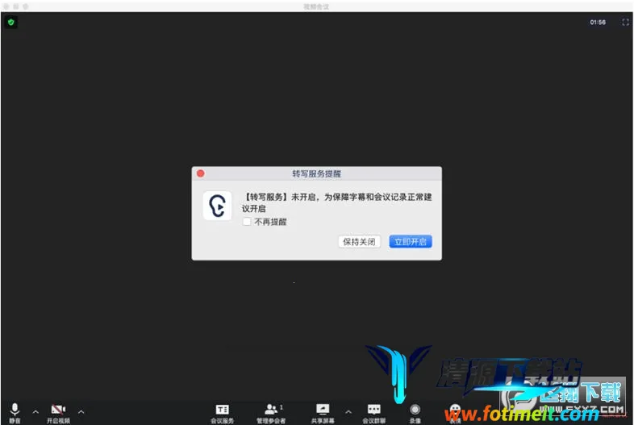Click the meeting timer display
Image resolution: width=634 pixels, height=425 pixels.
coord(598,23)
